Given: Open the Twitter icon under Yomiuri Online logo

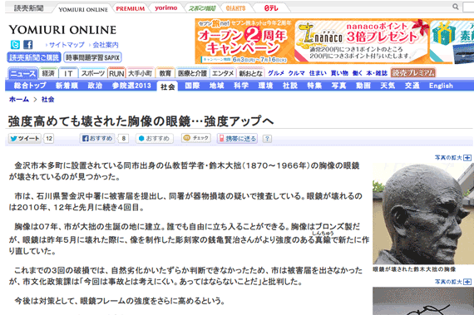Looking at the screenshot, I should (15, 45).
